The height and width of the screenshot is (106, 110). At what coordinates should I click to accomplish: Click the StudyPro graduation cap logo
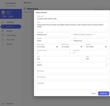pyautogui.click(x=7, y=3)
